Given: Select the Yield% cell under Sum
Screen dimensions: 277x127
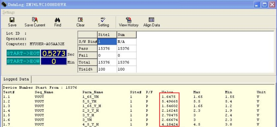Looking at the screenshot, I should [126, 69].
